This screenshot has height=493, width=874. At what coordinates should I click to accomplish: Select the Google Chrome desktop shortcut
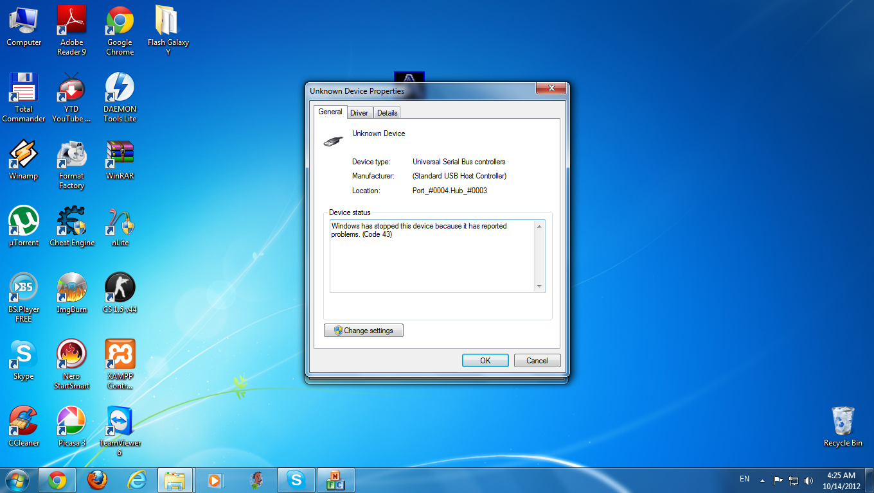(120, 30)
